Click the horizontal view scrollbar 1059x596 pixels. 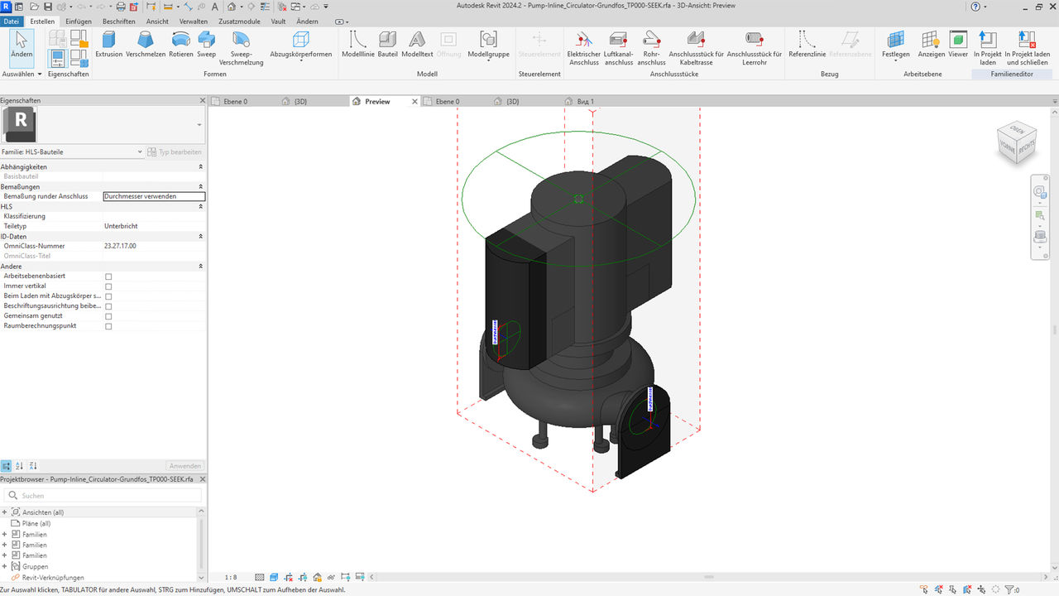point(707,577)
